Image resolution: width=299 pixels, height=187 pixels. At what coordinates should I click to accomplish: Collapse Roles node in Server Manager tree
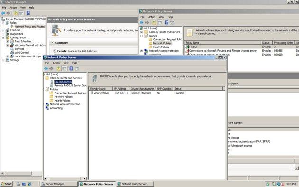[3, 23]
